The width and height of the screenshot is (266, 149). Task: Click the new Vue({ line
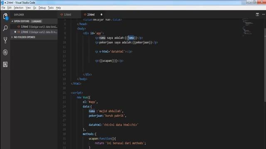84,97
